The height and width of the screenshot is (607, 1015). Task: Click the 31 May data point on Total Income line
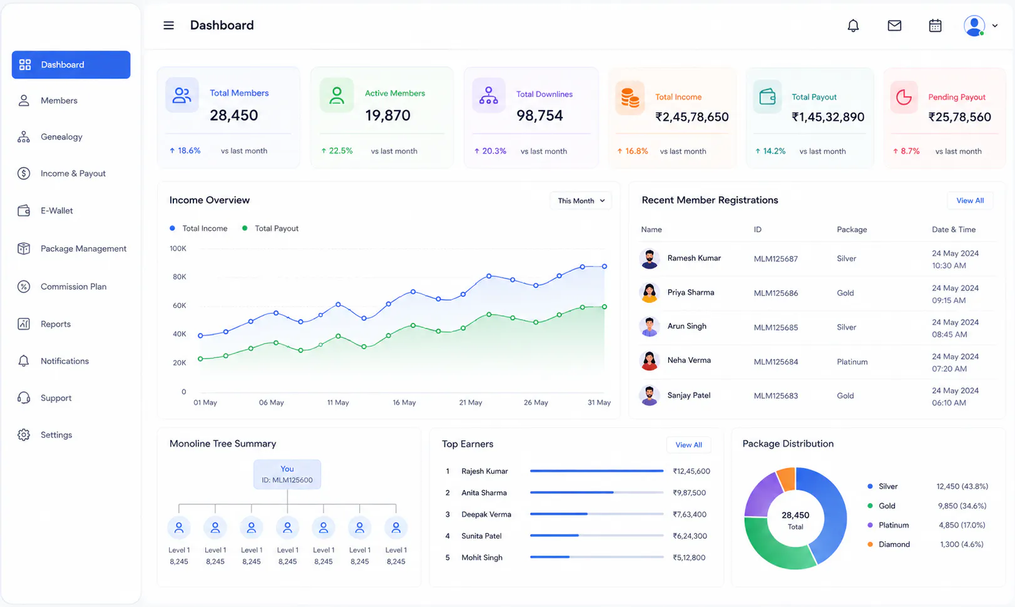pos(604,267)
